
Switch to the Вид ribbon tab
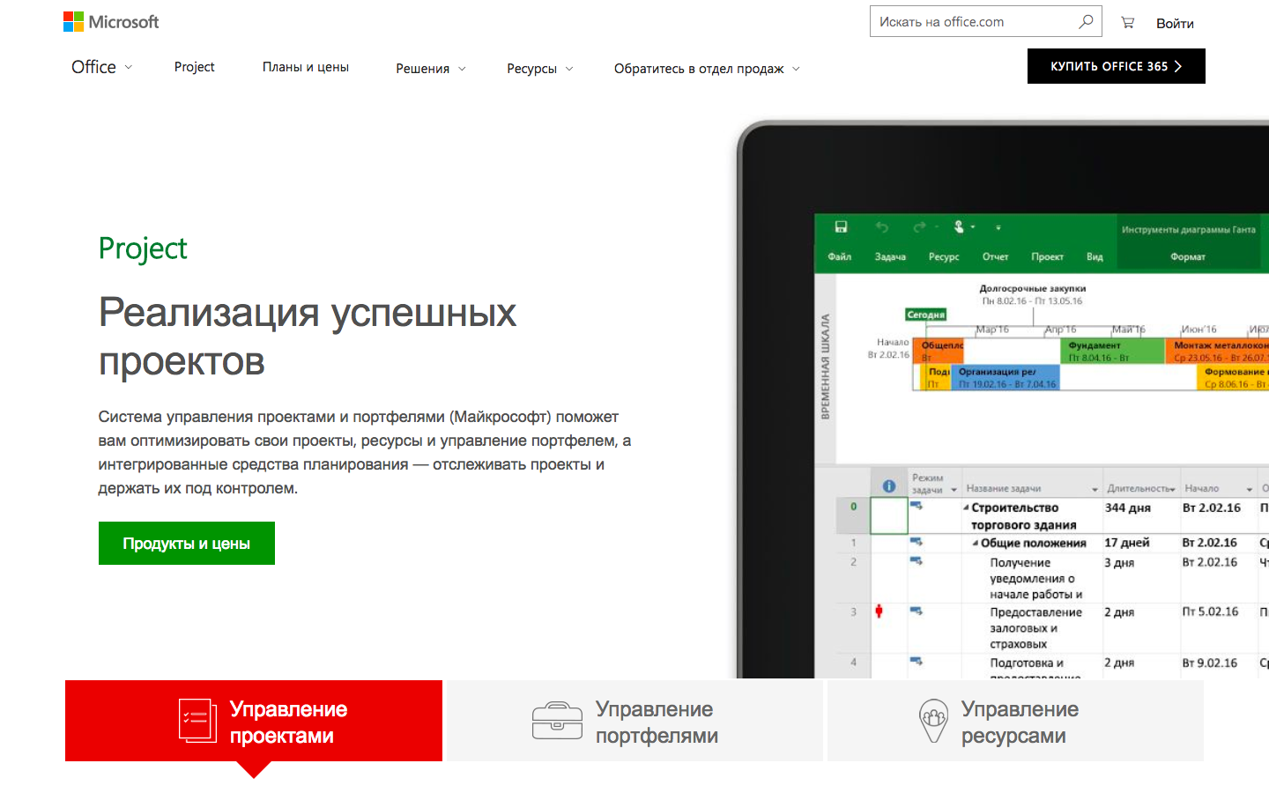click(x=1095, y=256)
